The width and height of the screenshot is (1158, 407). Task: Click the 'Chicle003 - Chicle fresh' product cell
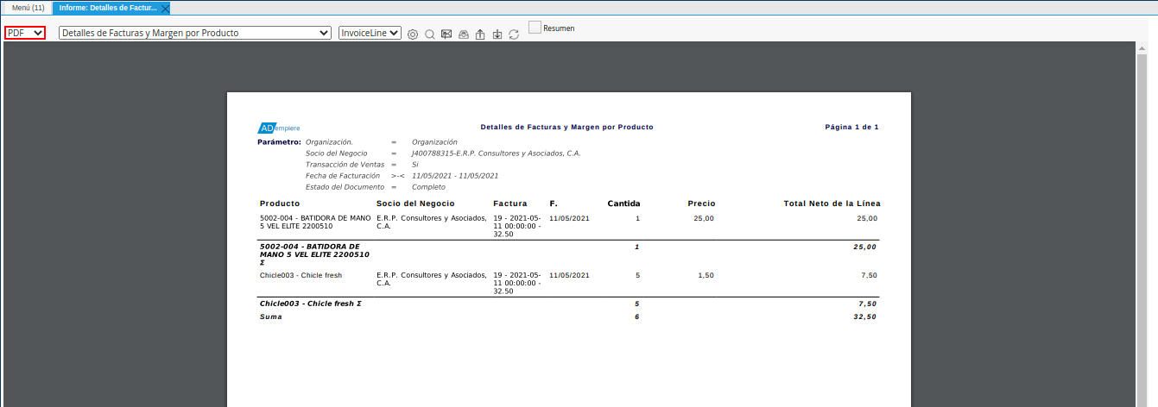(301, 275)
